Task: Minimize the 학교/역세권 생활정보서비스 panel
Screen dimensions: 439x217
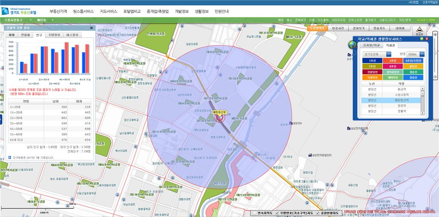Action: click(x=422, y=39)
